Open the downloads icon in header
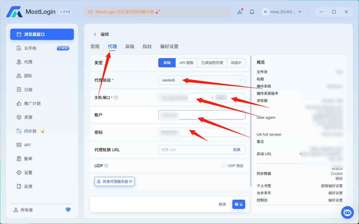The height and width of the screenshot is (224, 359). coord(240,12)
